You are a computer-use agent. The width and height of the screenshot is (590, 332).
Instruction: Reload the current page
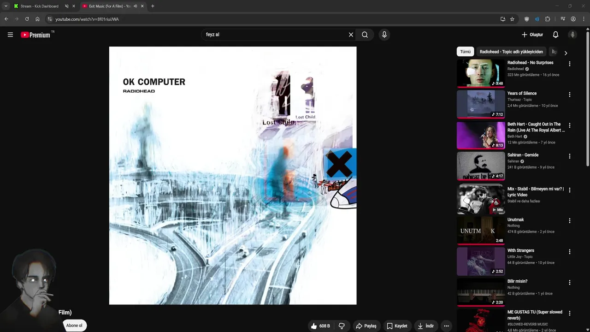click(x=27, y=19)
